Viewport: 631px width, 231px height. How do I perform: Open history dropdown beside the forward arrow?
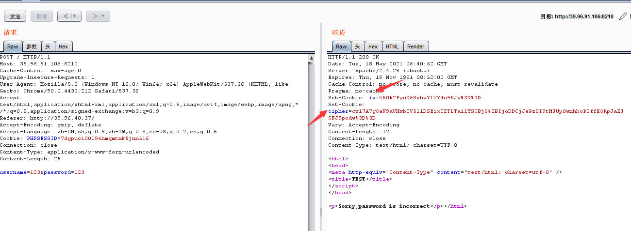pyautogui.click(x=103, y=16)
